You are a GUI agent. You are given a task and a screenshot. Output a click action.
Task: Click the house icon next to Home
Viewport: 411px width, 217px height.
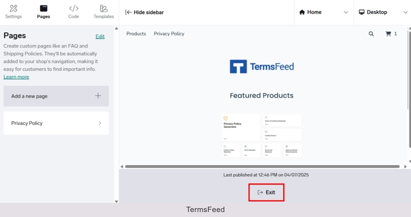[x=302, y=12]
